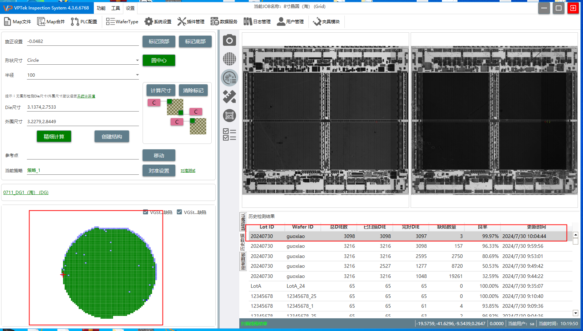Select the ruler and pencil measure icon
Viewport: 583px width, 331px height.
click(x=229, y=97)
